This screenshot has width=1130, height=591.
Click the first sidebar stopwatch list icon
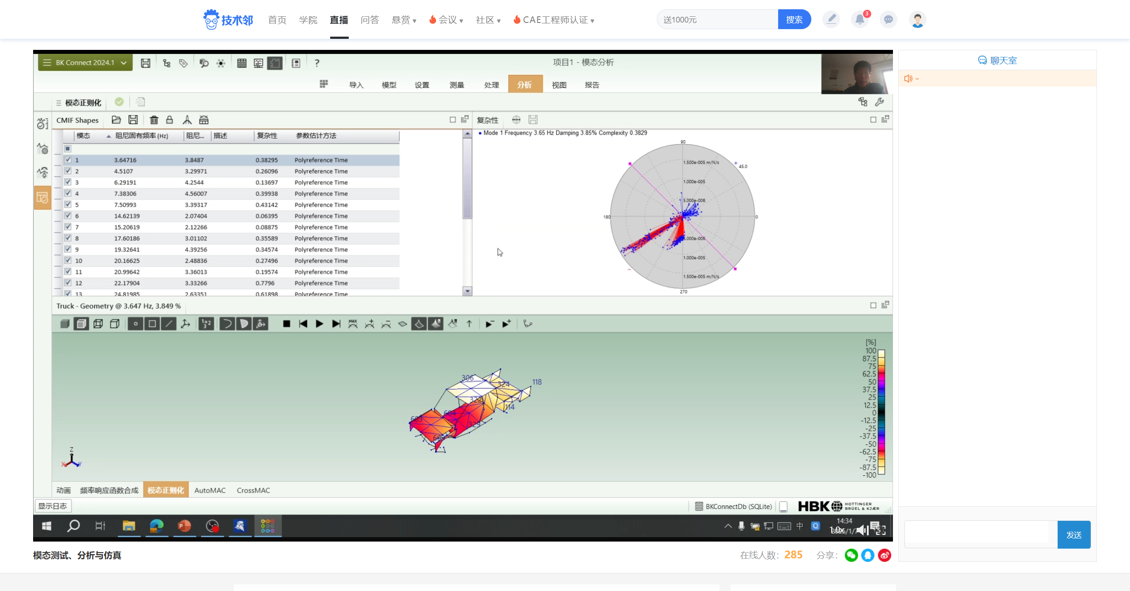click(42, 124)
